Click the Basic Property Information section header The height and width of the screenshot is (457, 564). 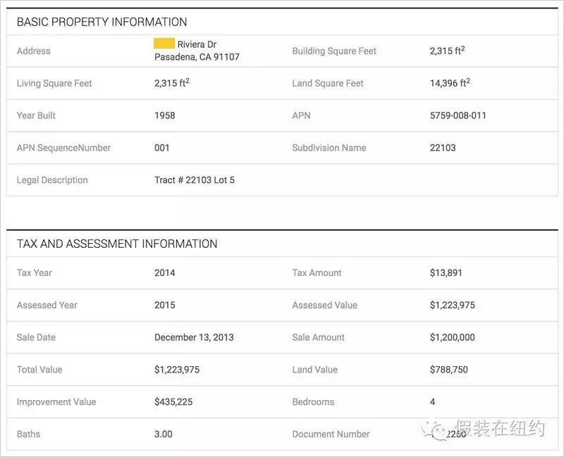click(102, 22)
